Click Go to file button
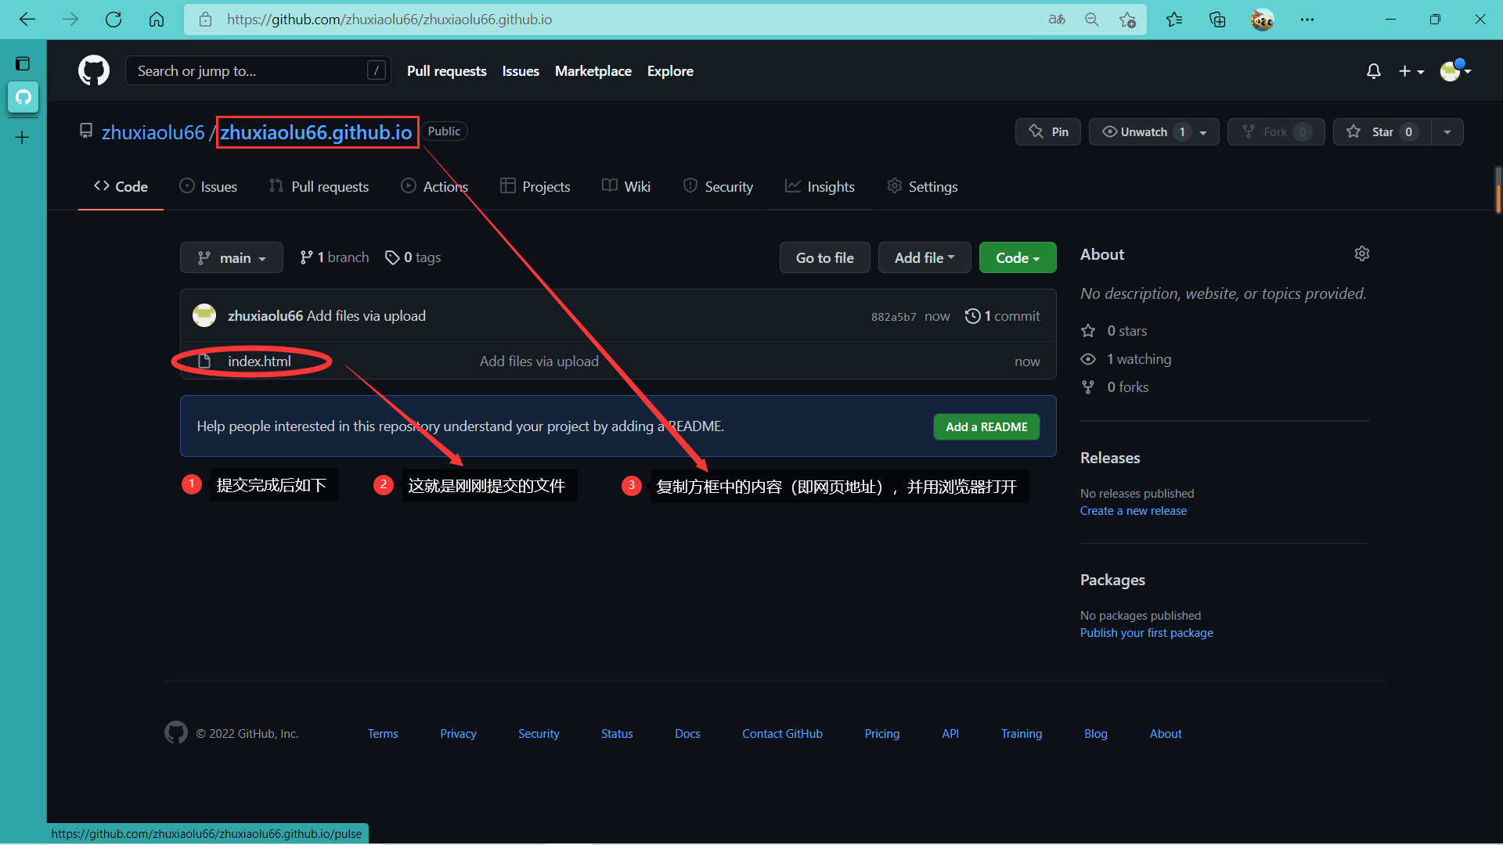1503x845 pixels. (825, 257)
